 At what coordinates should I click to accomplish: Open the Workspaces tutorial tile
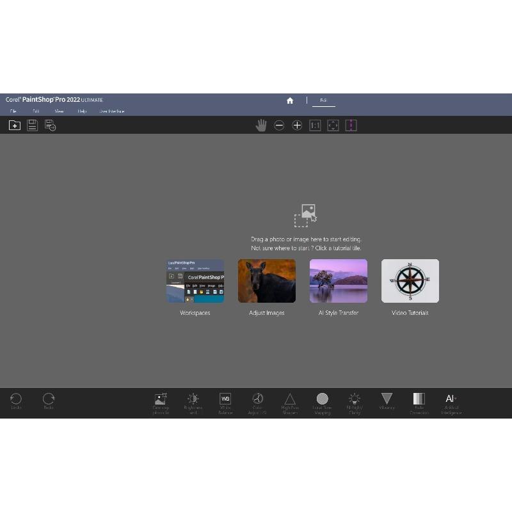[x=195, y=281]
